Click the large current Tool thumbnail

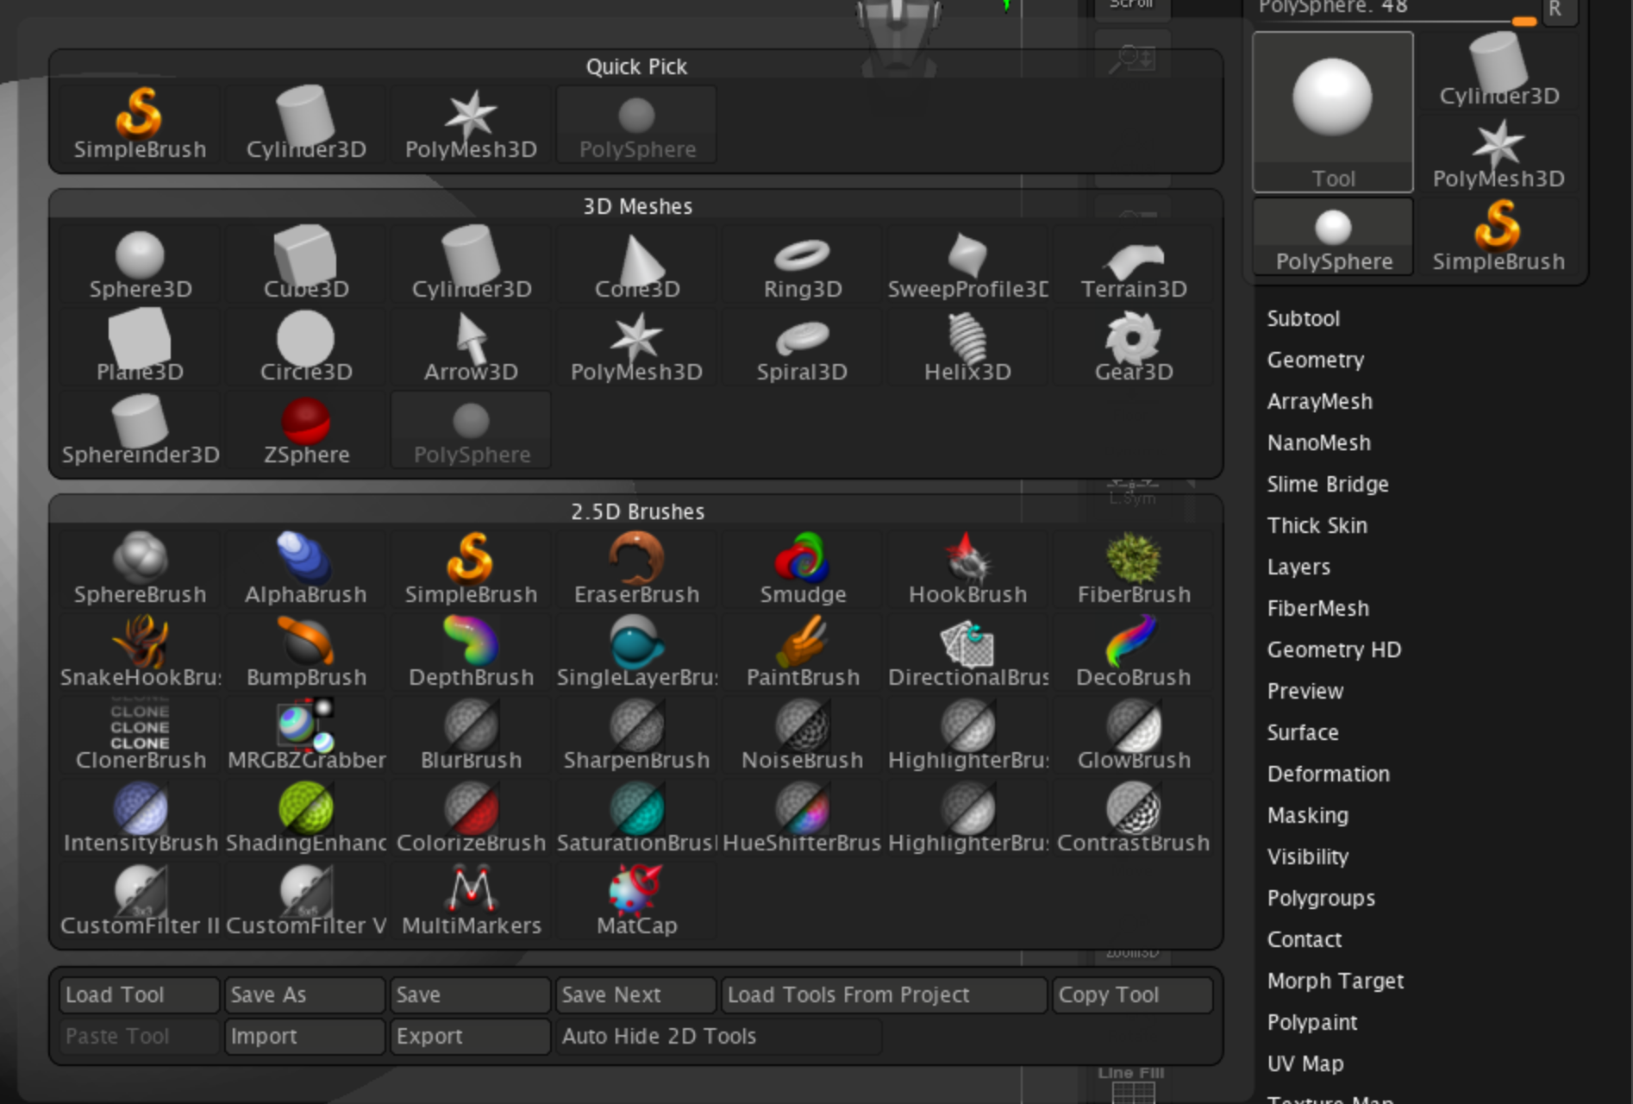coord(1333,112)
